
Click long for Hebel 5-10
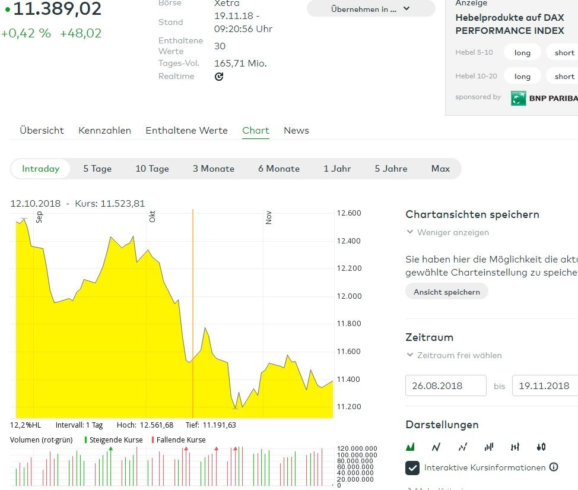tap(522, 52)
